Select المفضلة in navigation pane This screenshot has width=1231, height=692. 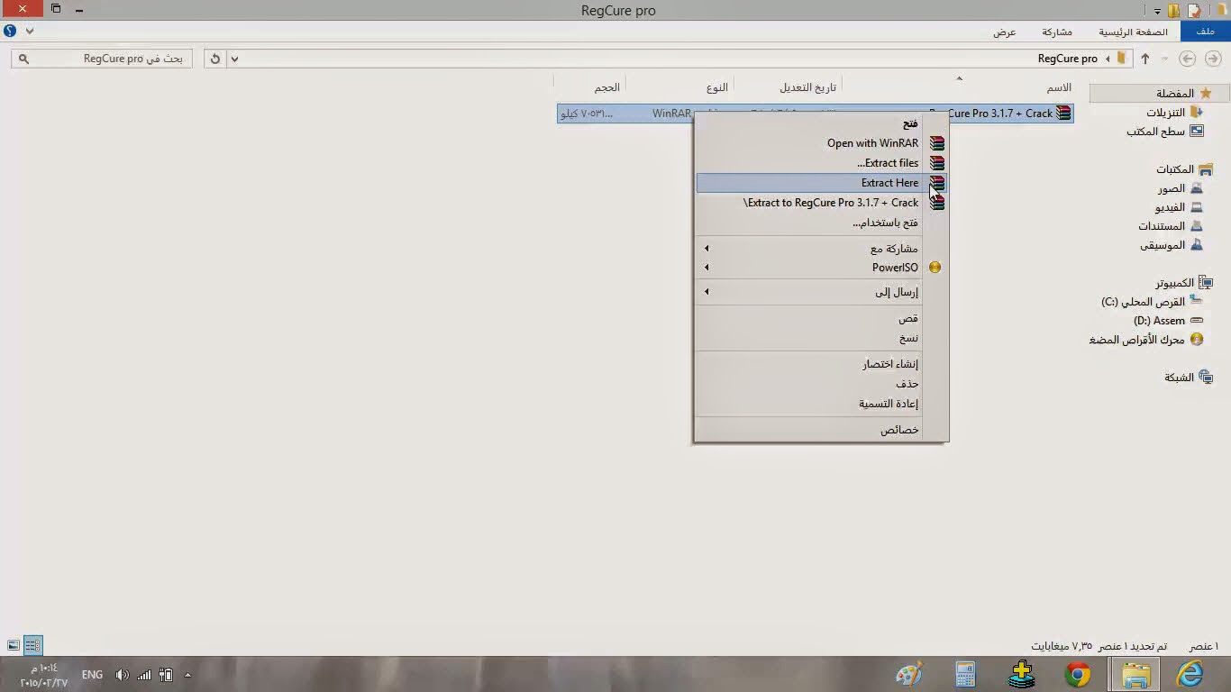(x=1174, y=94)
